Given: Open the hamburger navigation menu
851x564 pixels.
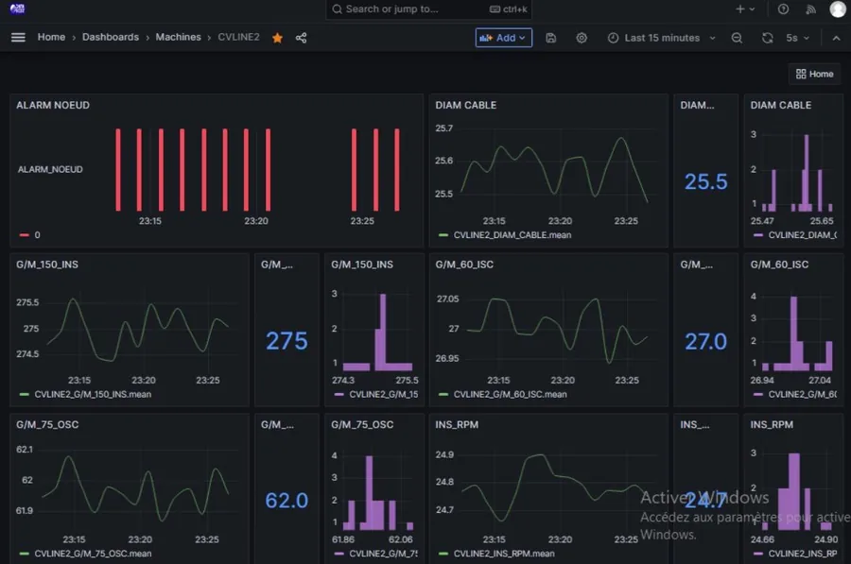Looking at the screenshot, I should coord(19,38).
